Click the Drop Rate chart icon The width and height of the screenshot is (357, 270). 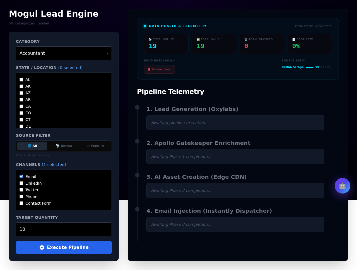[294, 39]
